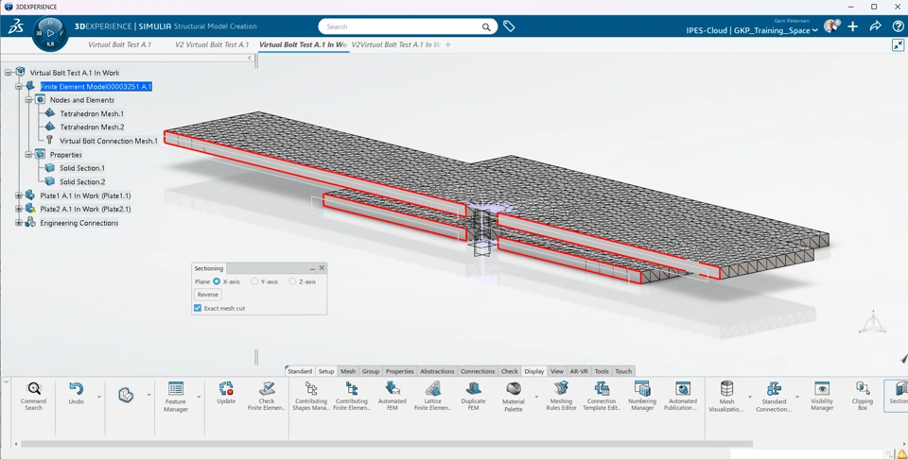
Task: Expand Plate2 A.1 In Work node
Action: (19, 209)
